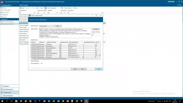This screenshot has height=103, width=183.
Task: Open Outlook from the taskbar
Action: (49, 101)
